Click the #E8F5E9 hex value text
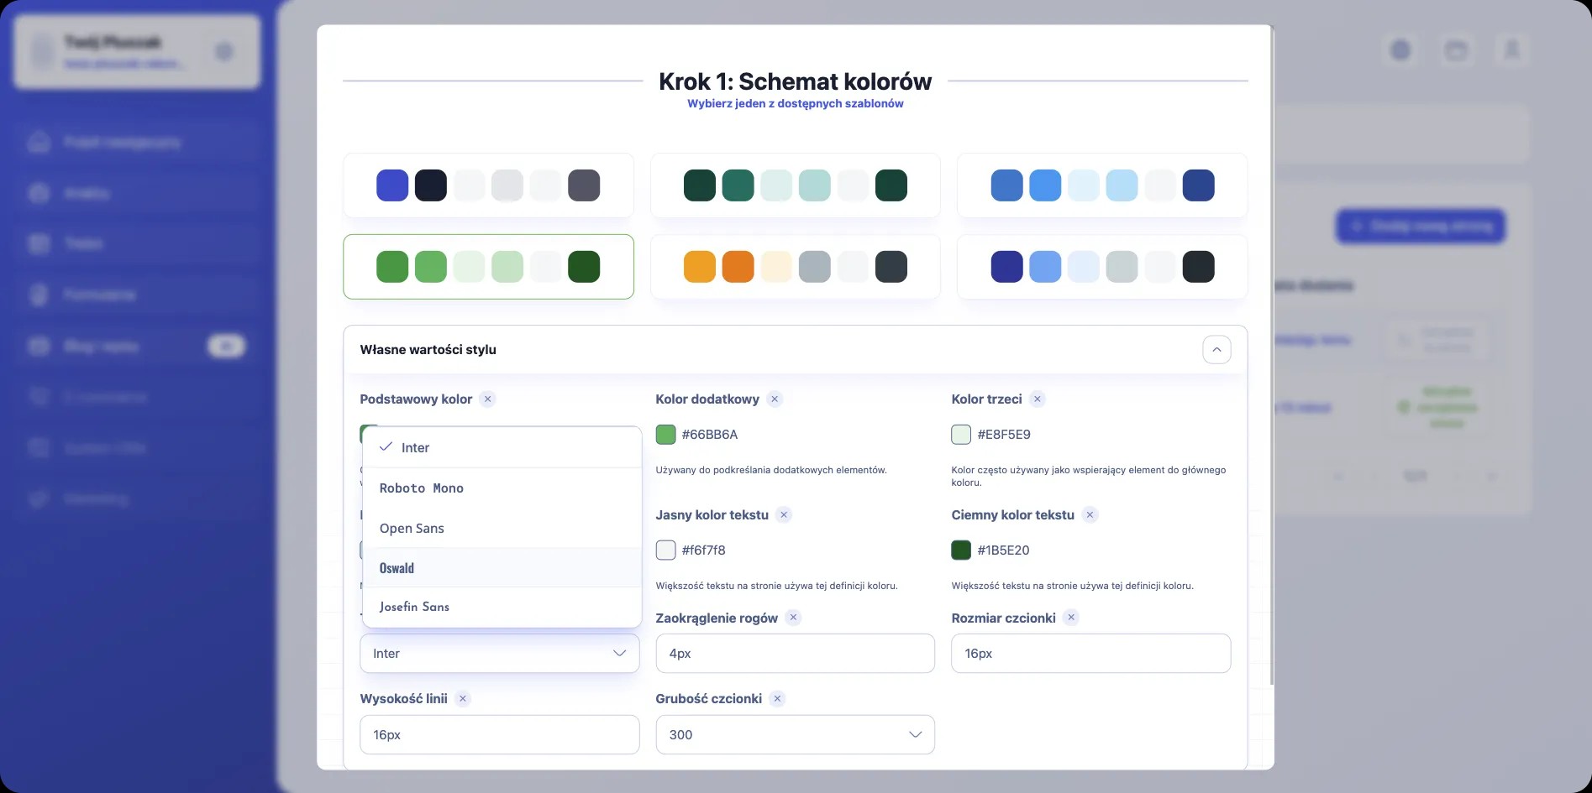 [x=1004, y=435]
